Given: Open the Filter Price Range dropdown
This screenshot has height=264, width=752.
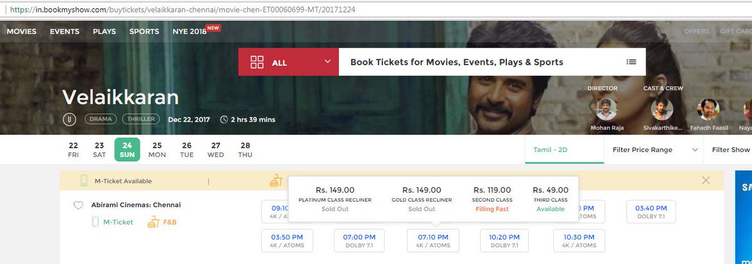Looking at the screenshot, I should 654,150.
